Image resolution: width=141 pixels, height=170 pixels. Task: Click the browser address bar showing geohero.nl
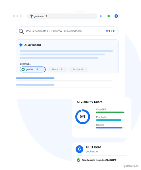point(62,16)
